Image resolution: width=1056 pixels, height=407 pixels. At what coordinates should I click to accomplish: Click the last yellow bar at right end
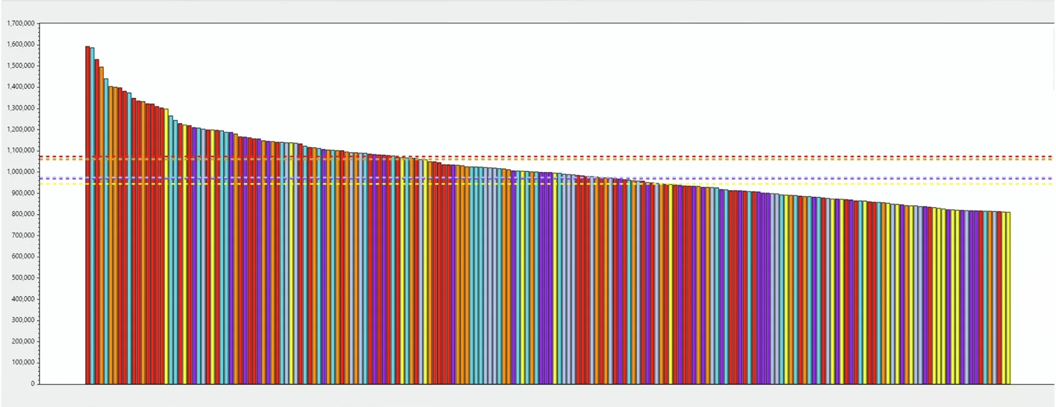point(1008,300)
